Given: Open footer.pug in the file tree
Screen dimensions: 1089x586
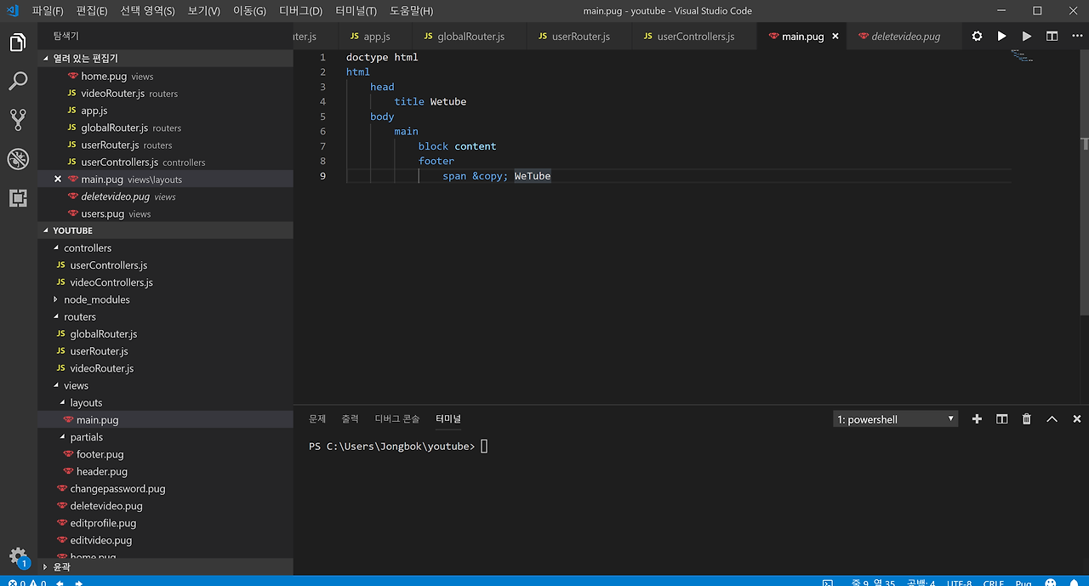Looking at the screenshot, I should [100, 454].
